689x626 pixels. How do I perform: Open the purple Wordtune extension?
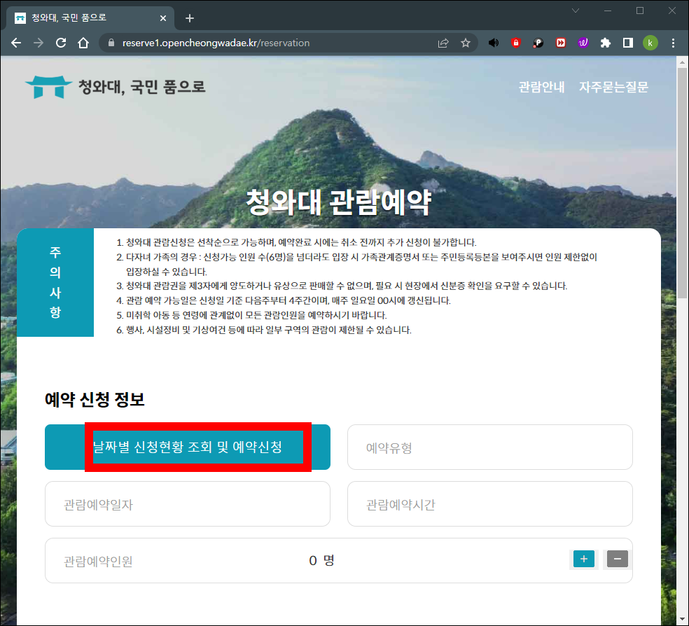[583, 43]
